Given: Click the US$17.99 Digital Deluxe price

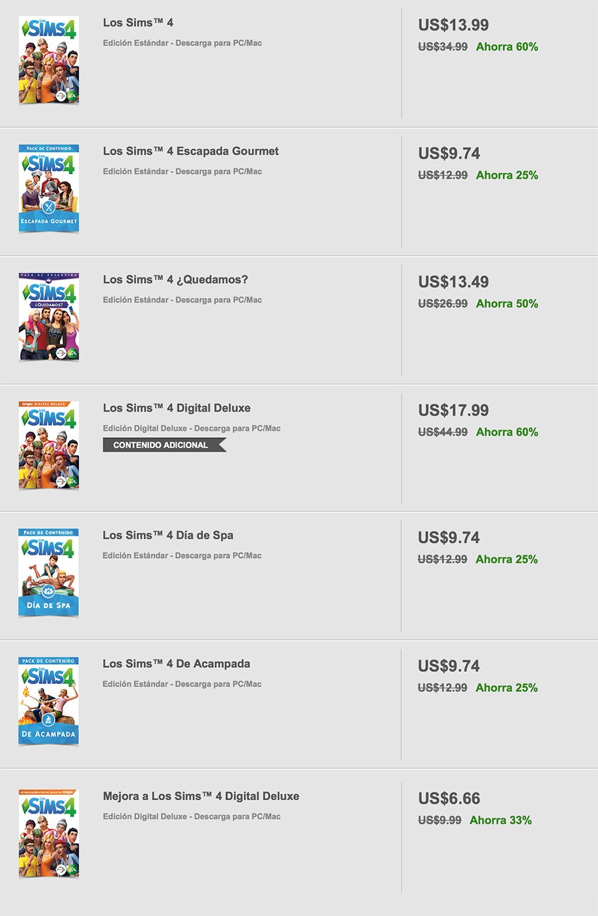Looking at the screenshot, I should (x=453, y=410).
